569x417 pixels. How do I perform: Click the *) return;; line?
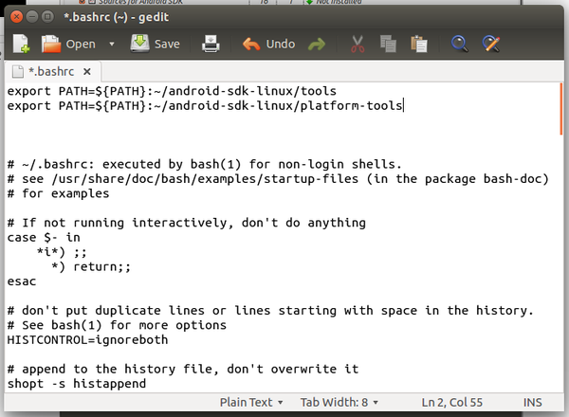pyautogui.click(x=91, y=267)
